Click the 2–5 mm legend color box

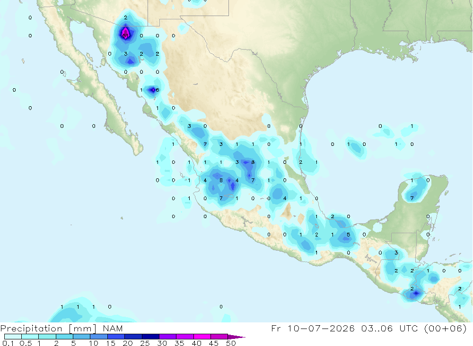coord(64,337)
